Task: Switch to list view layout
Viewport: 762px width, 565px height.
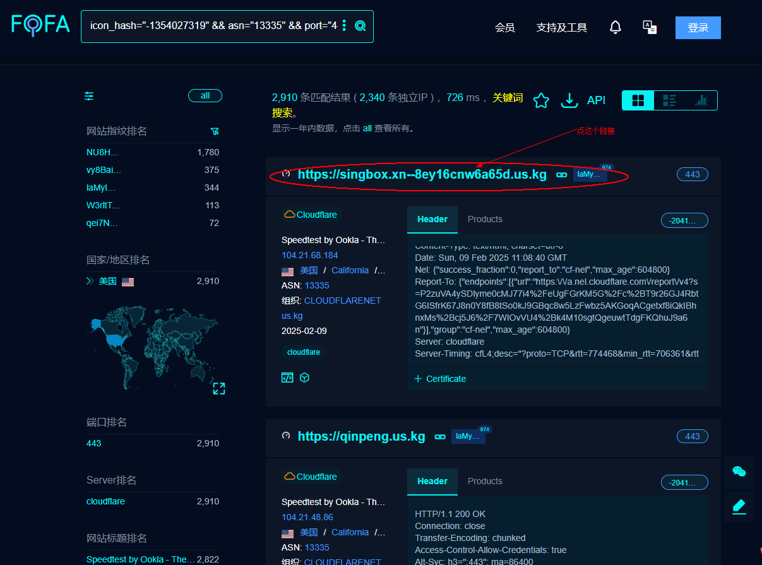Action: click(x=669, y=100)
